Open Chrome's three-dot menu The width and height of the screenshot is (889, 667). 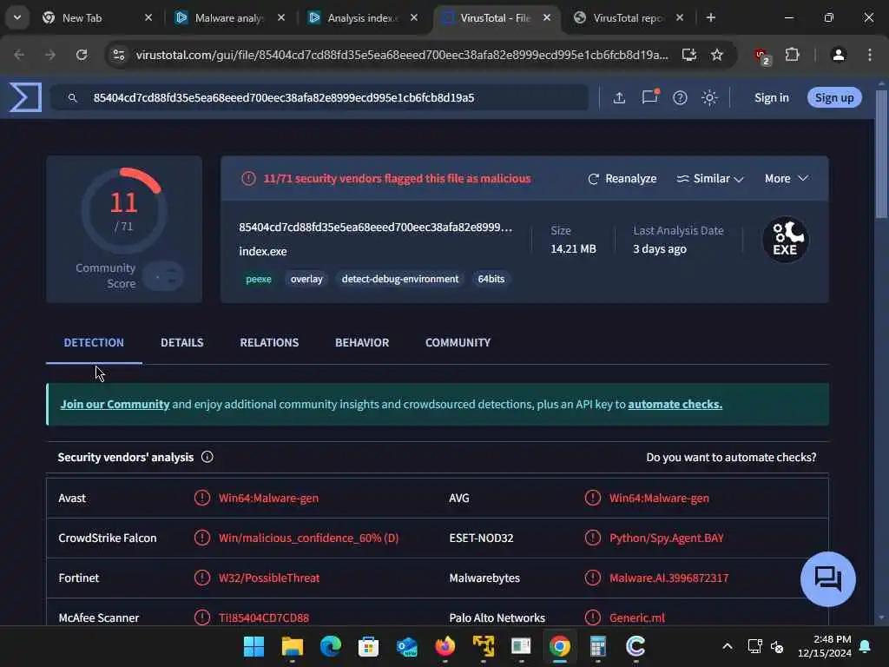click(870, 55)
